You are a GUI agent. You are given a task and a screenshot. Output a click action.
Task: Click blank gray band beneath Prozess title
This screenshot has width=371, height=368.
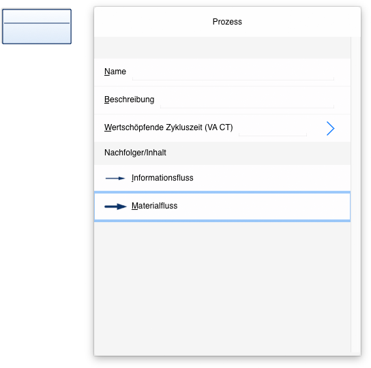click(222, 48)
